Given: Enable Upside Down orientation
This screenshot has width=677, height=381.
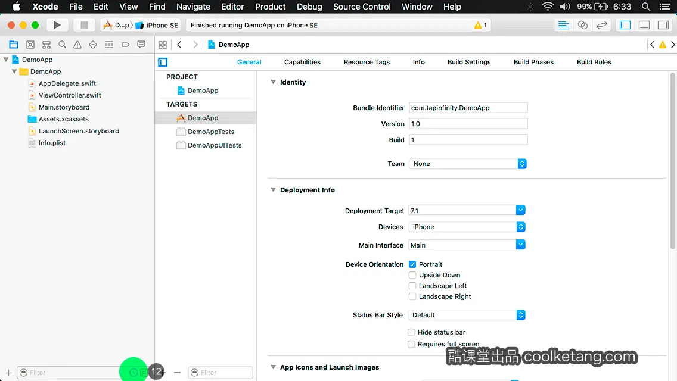Looking at the screenshot, I should click(412, 275).
